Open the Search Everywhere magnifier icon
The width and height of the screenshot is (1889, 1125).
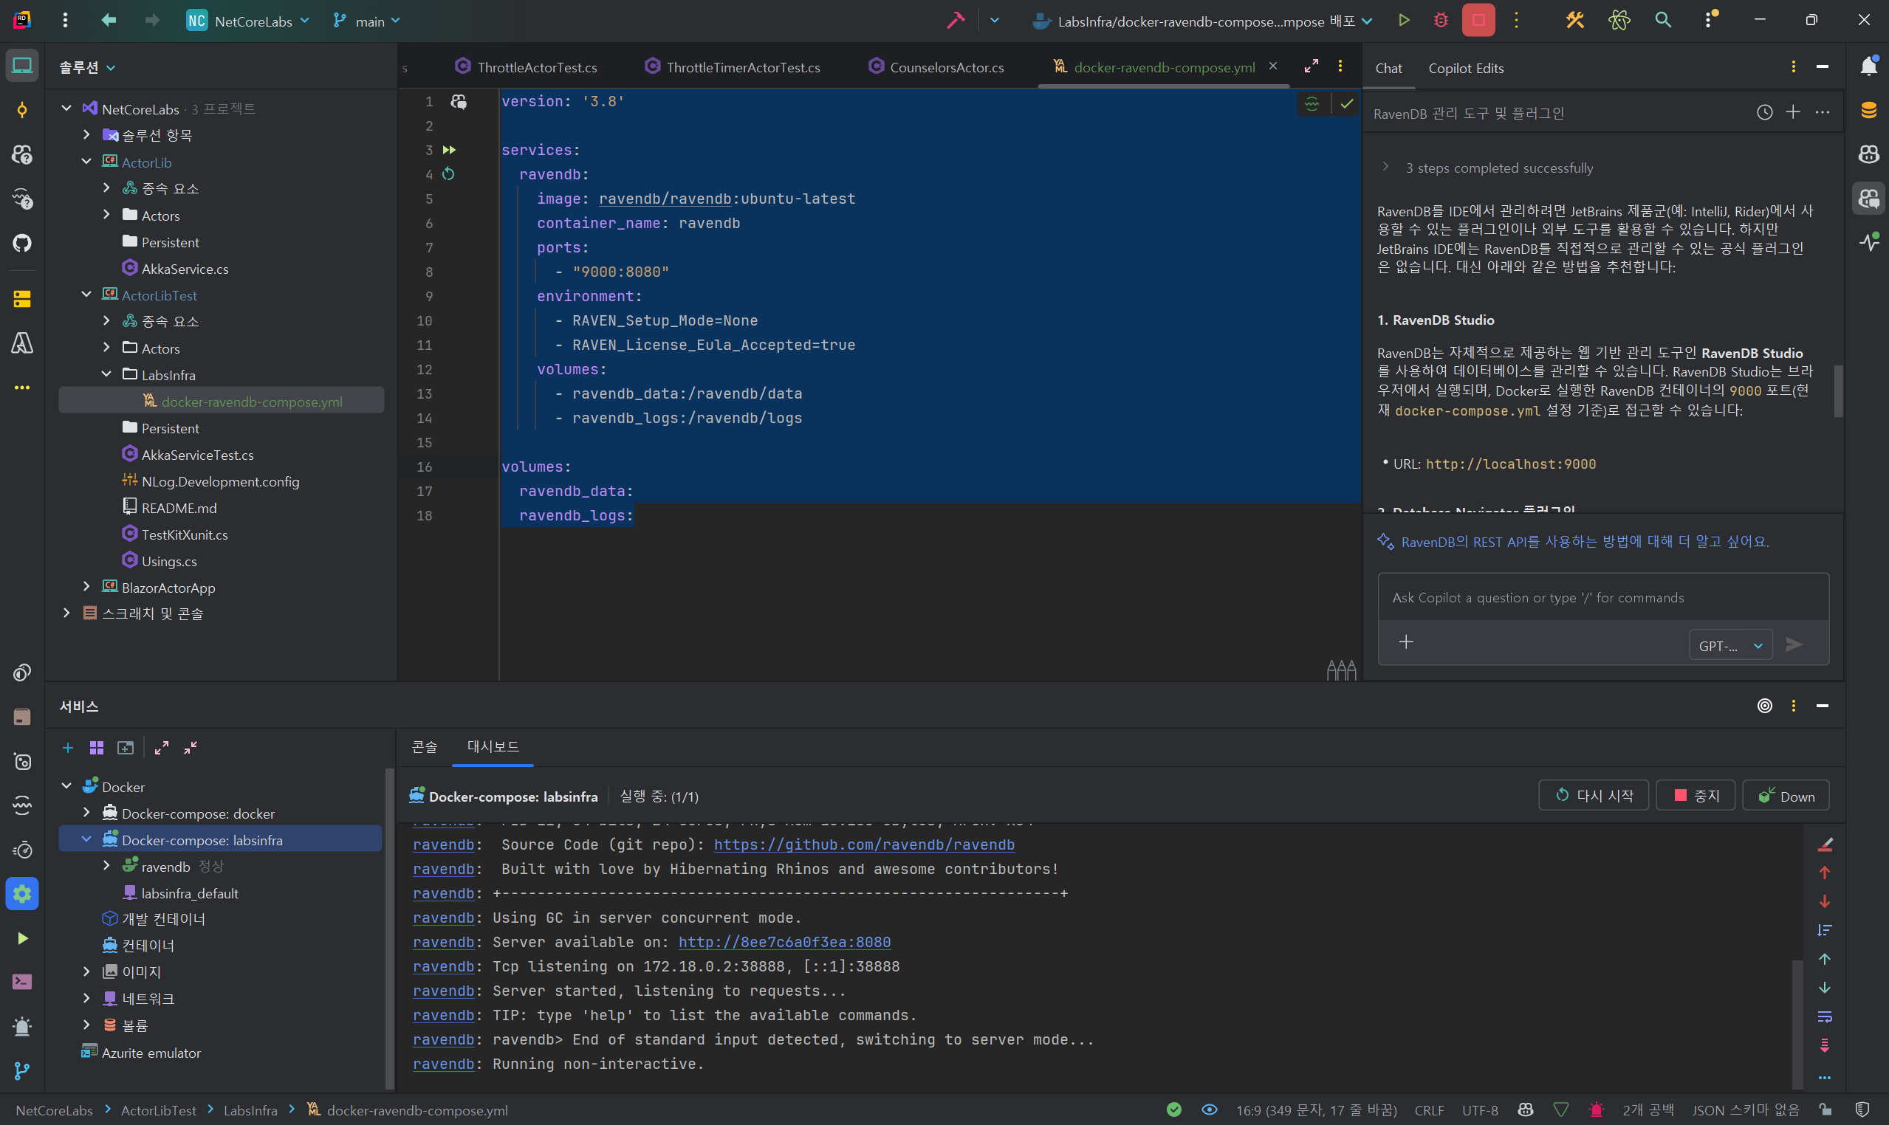pyautogui.click(x=1662, y=21)
